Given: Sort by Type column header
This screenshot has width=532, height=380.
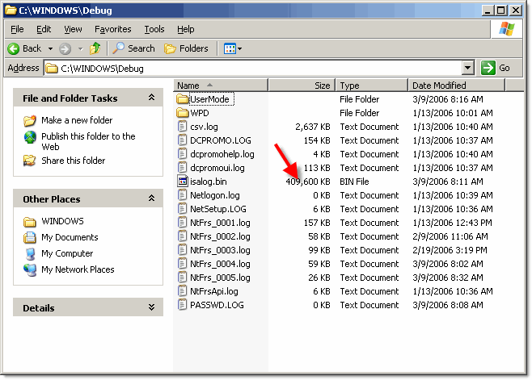Looking at the screenshot, I should (x=372, y=86).
